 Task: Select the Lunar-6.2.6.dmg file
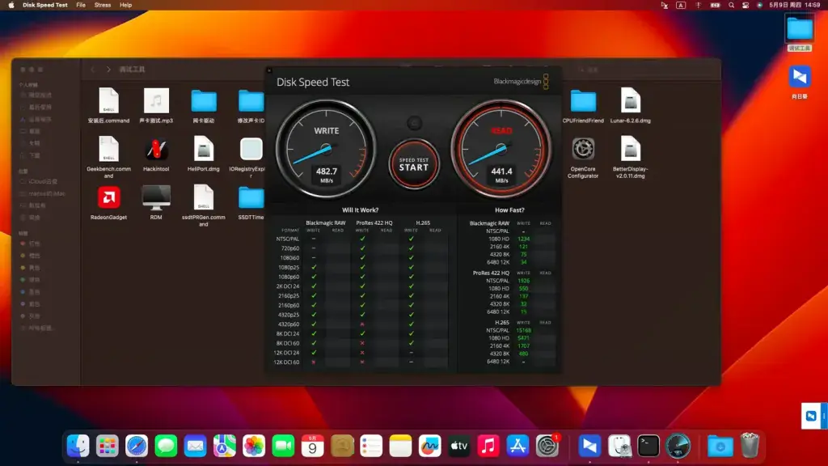(x=630, y=106)
